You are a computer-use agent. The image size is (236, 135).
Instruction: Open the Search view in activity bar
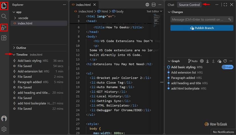point(4,16)
